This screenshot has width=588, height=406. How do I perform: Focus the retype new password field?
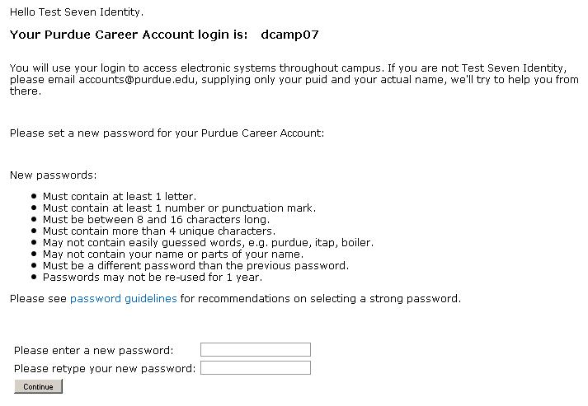click(255, 368)
